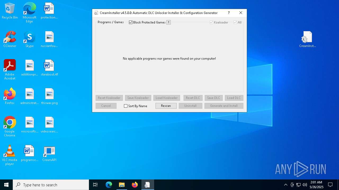This screenshot has width=339, height=190.
Task: Open Skype desktop shortcut
Action: point(29,40)
